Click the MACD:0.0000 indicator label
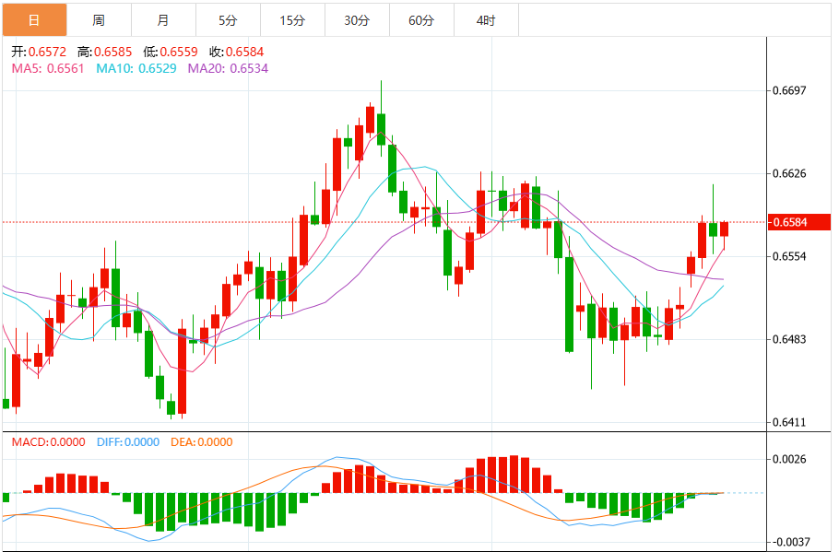This screenshot has height=552, width=839. (x=48, y=441)
